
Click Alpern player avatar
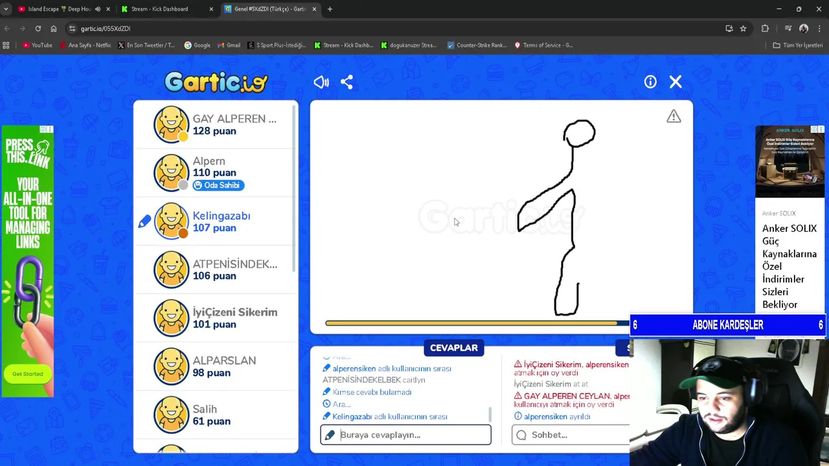(171, 173)
